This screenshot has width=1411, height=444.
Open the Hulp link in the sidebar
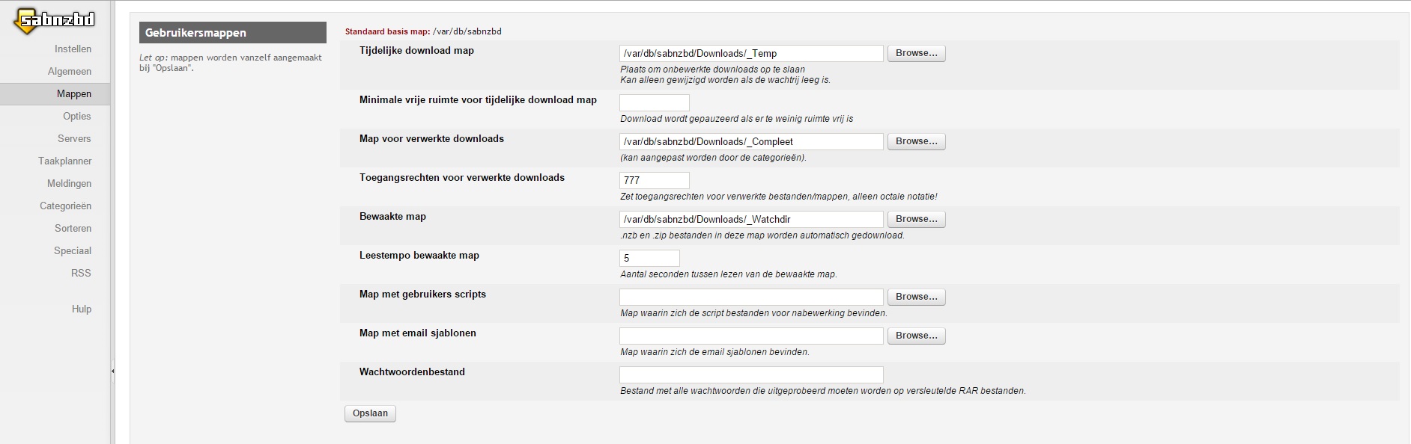82,309
